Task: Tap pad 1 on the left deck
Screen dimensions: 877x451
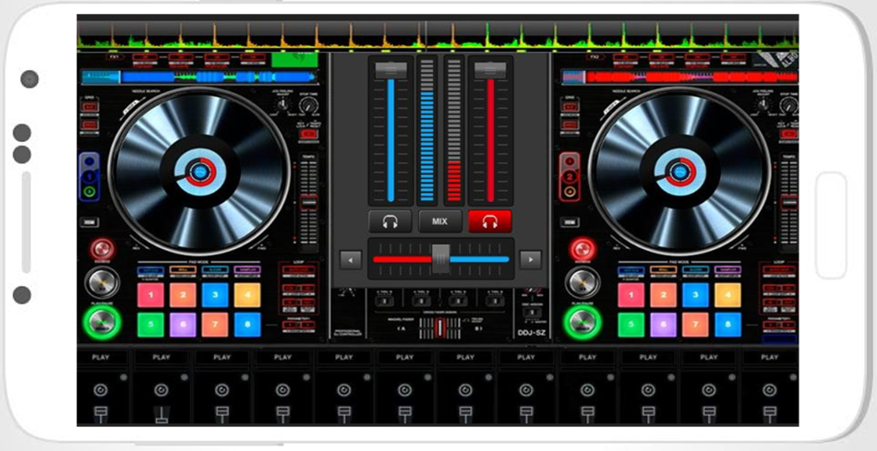Action: tap(151, 295)
